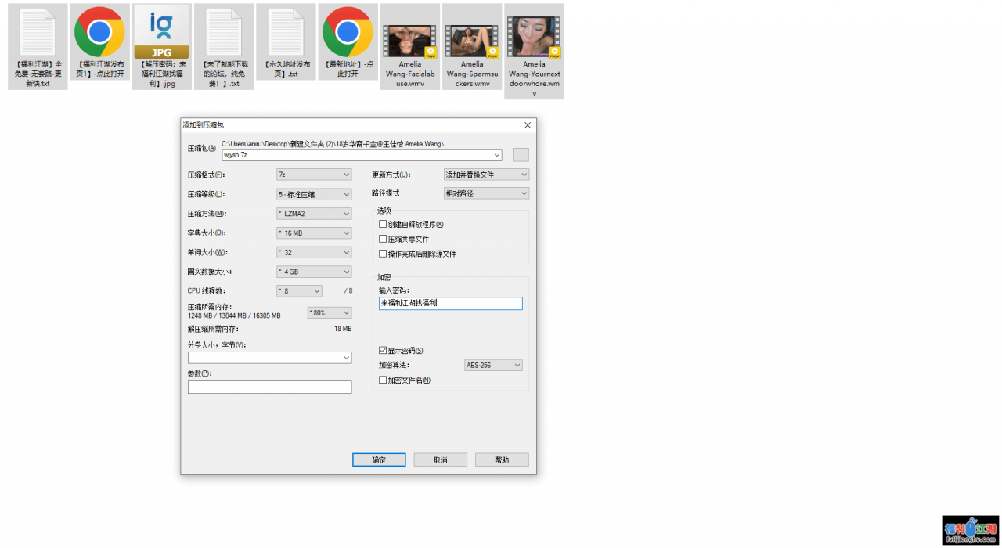Expand the 更新方式 dropdown list

[486, 175]
